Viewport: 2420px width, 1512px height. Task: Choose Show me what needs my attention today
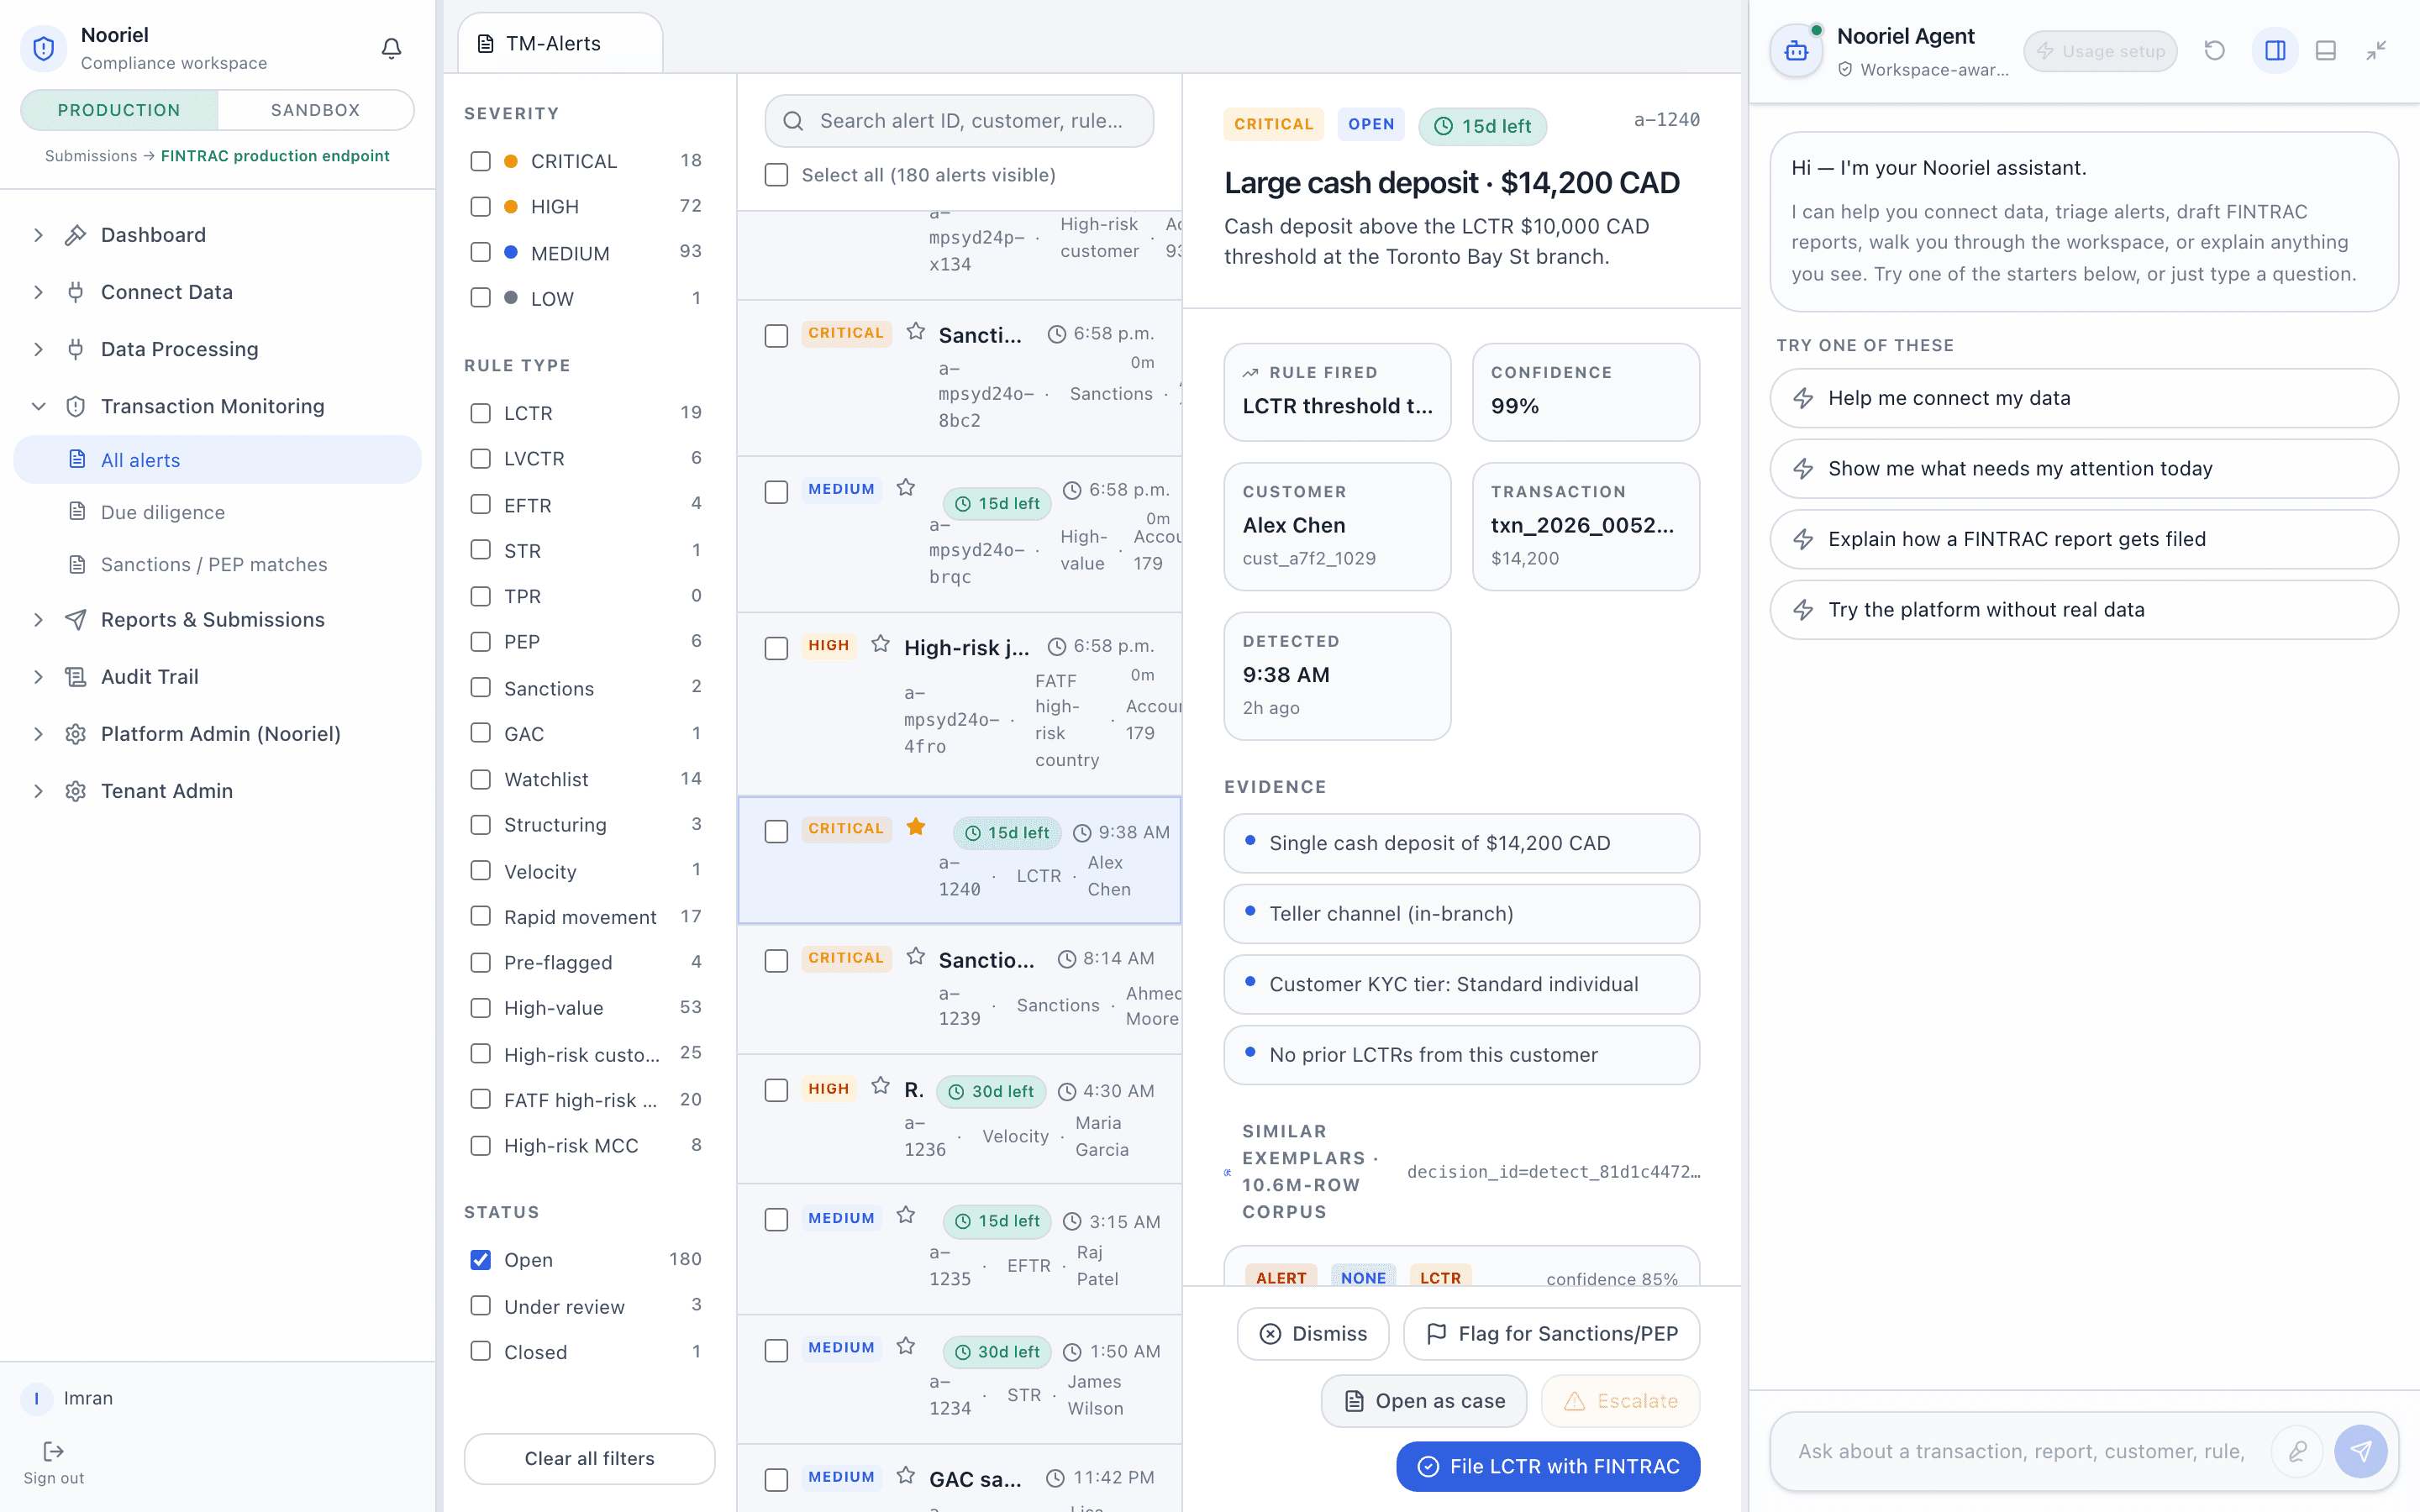coord(2084,469)
